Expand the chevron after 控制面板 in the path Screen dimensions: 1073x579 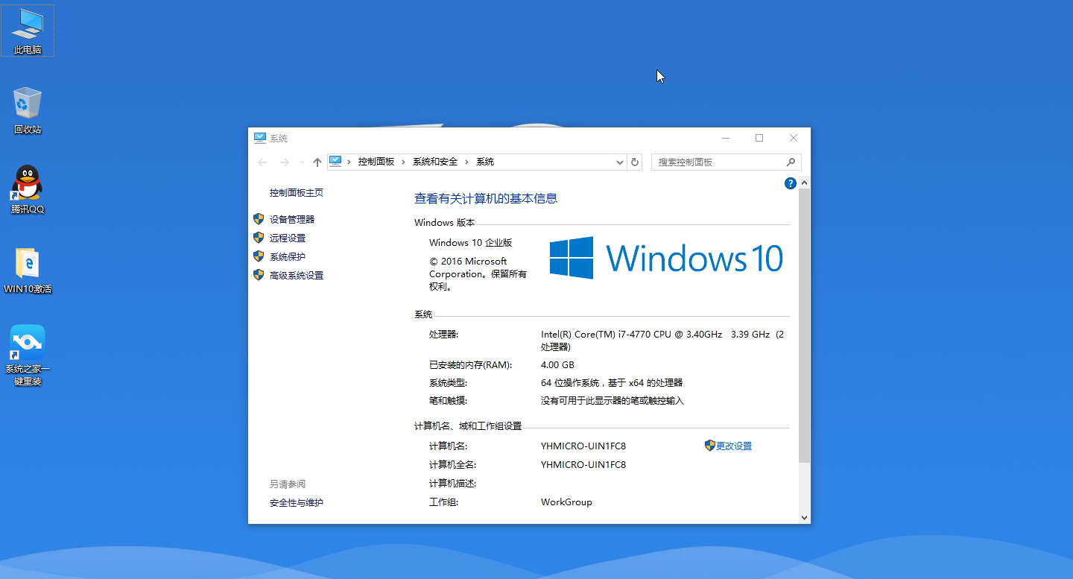pos(404,162)
